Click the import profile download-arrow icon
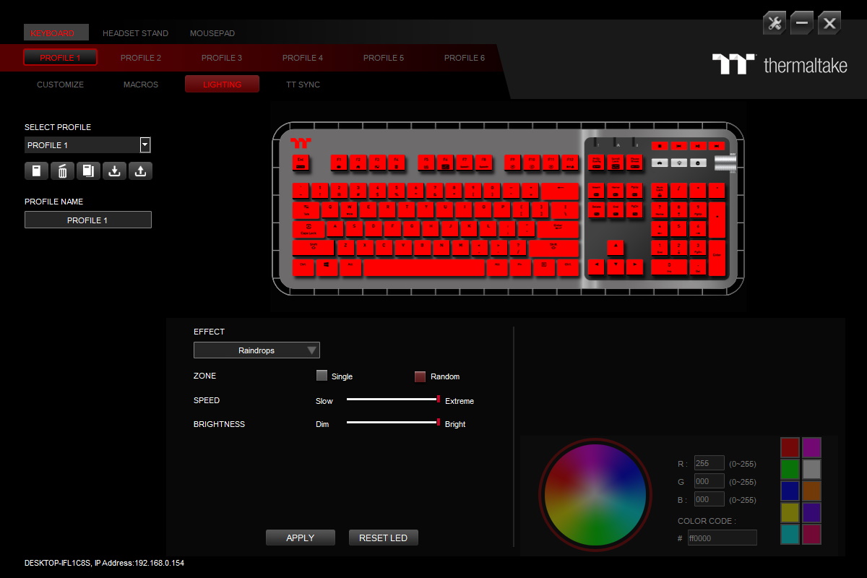Image resolution: width=867 pixels, height=578 pixels. tap(114, 171)
